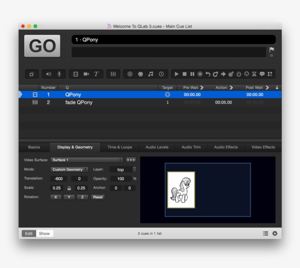
Task: Open workspace settings with the gear icon
Action: pos(274,234)
